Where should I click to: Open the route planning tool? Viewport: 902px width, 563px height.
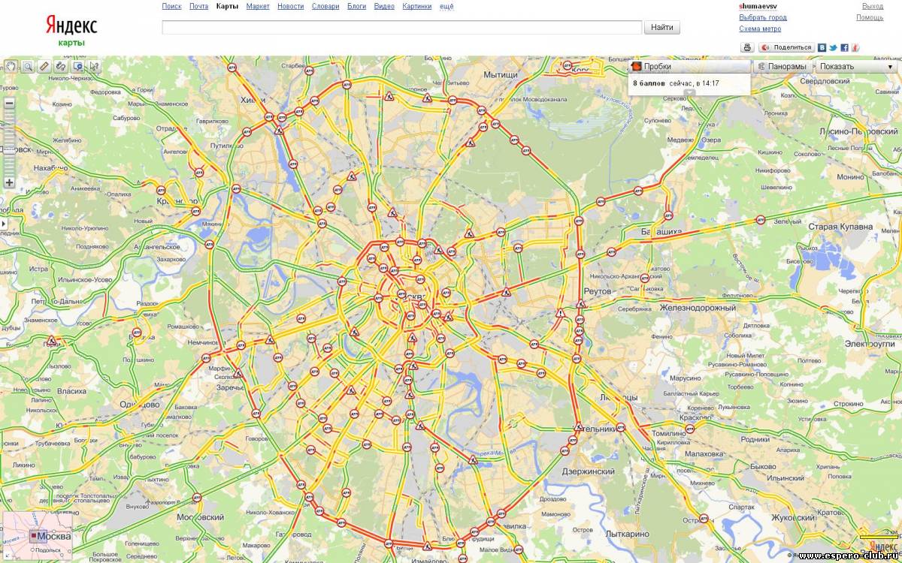[61, 66]
